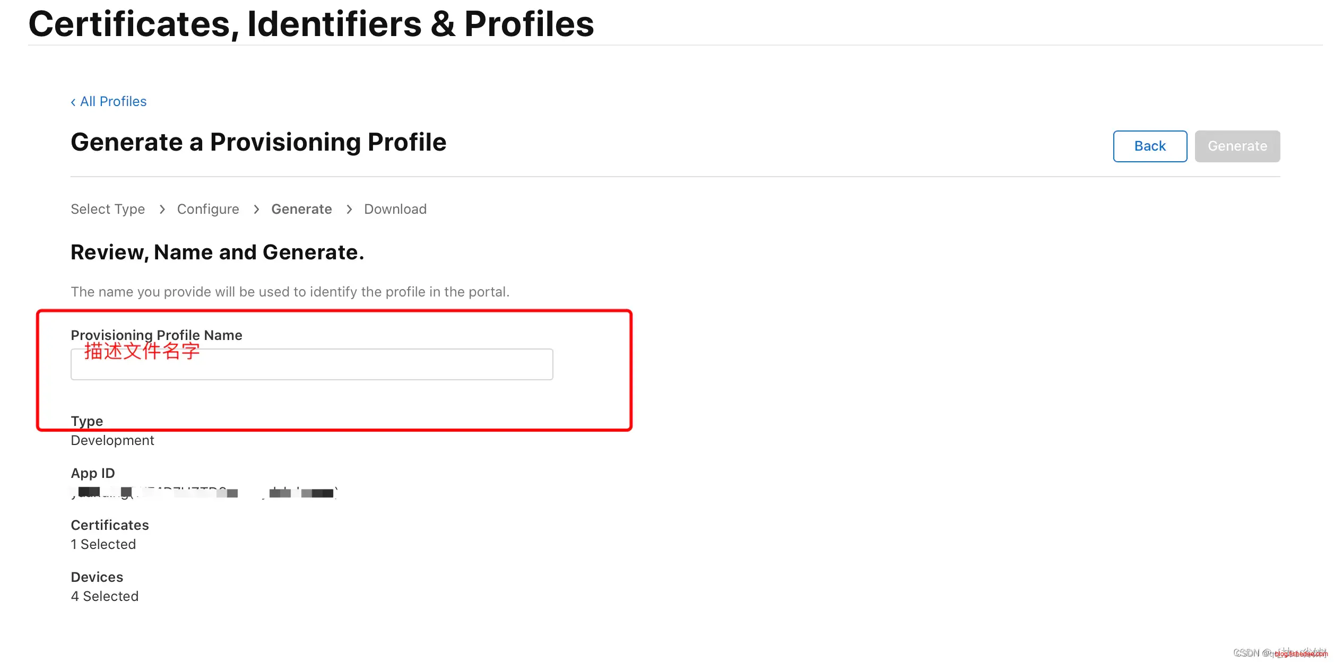Click the Provisioning Profile Name label
1334x663 pixels.
(x=157, y=335)
